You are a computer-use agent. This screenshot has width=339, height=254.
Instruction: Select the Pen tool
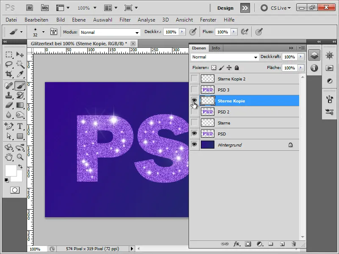pos(9,126)
